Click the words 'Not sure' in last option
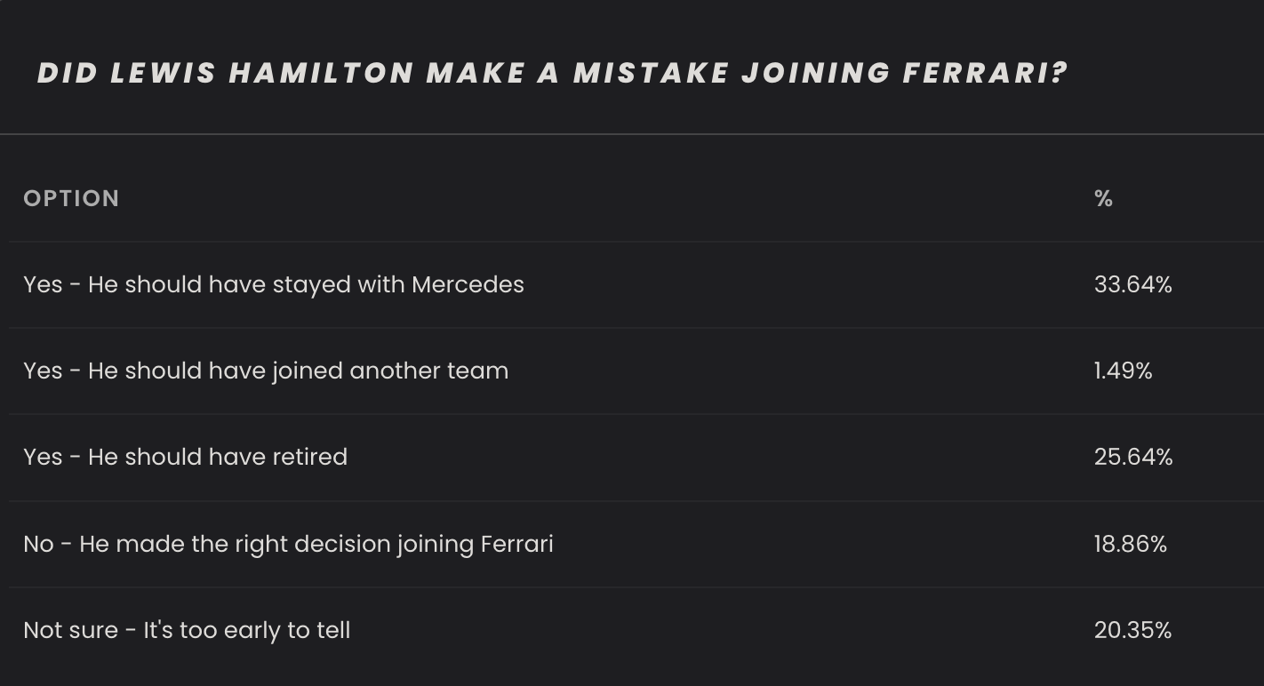The width and height of the screenshot is (1264, 686). coord(70,630)
